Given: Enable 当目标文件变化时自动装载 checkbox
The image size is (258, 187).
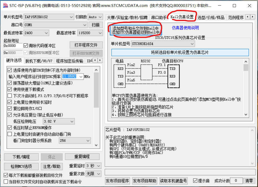Looking at the screenshot, I should pyautogui.click(x=6, y=182).
